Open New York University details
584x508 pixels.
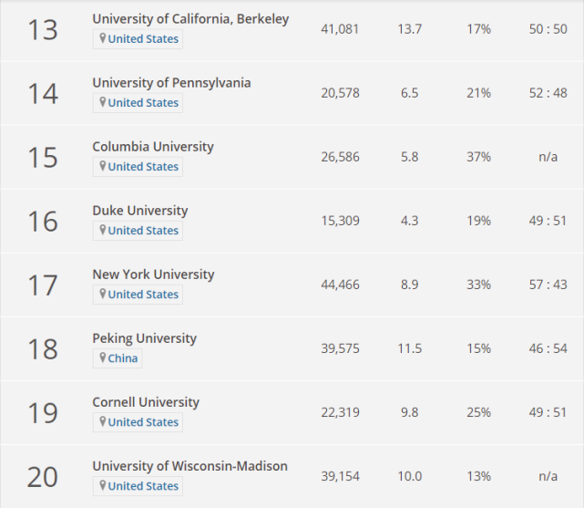(x=153, y=275)
